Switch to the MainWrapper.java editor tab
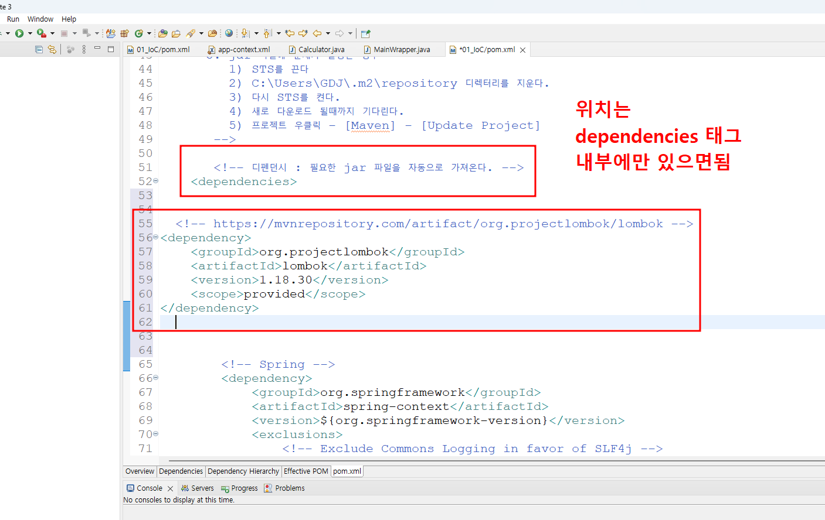Viewport: 825px width, 520px height. click(397, 50)
